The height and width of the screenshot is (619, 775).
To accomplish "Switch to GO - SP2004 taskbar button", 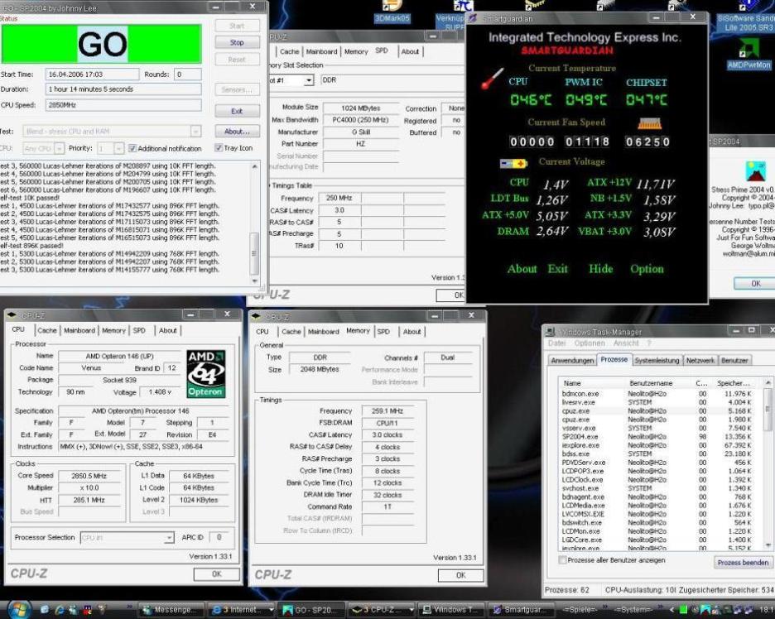I will click(x=310, y=610).
